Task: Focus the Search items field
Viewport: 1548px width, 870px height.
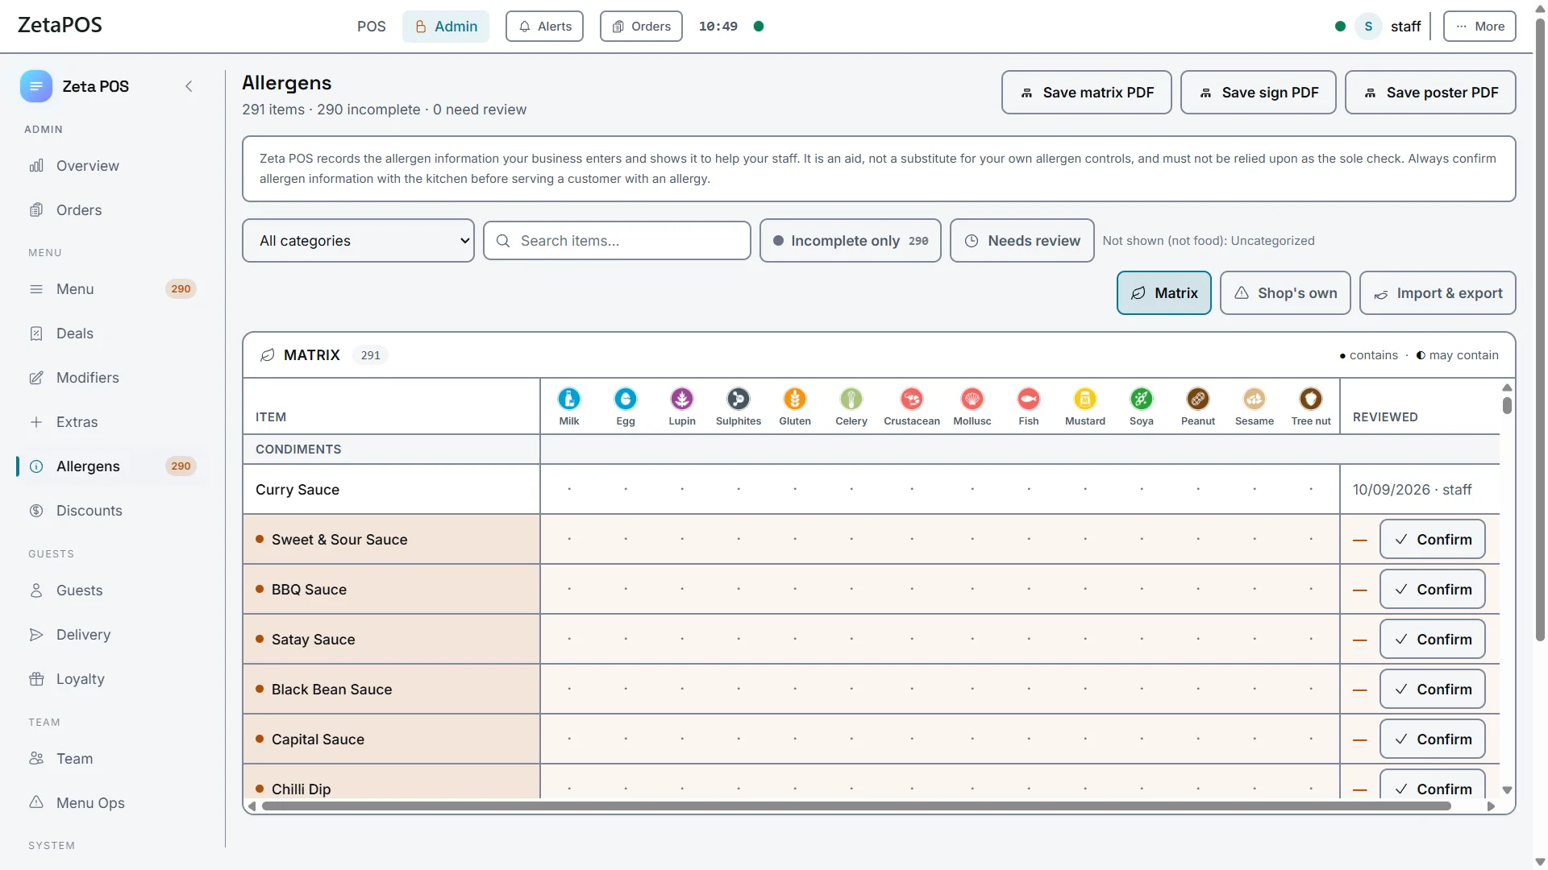Action: tap(617, 241)
